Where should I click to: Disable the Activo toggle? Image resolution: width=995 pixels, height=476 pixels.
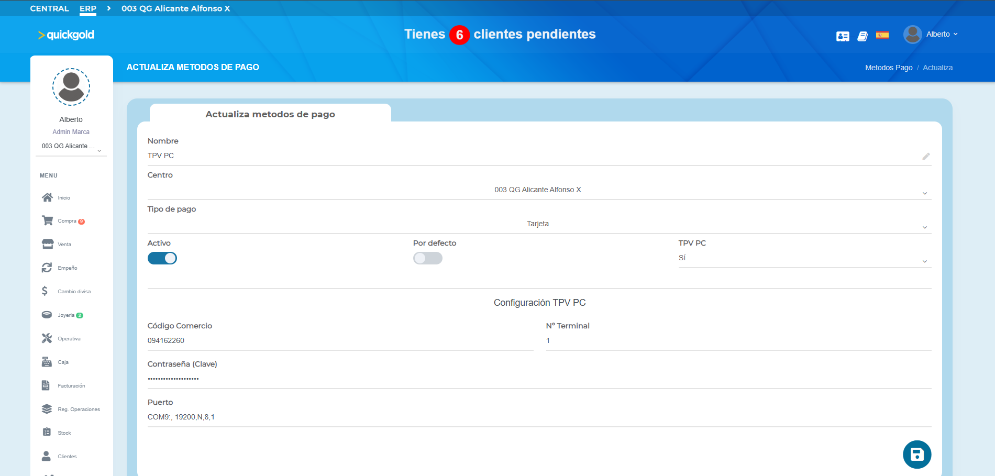pos(162,258)
